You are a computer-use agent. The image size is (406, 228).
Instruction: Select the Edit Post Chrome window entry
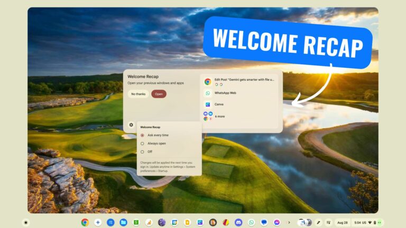click(239, 81)
